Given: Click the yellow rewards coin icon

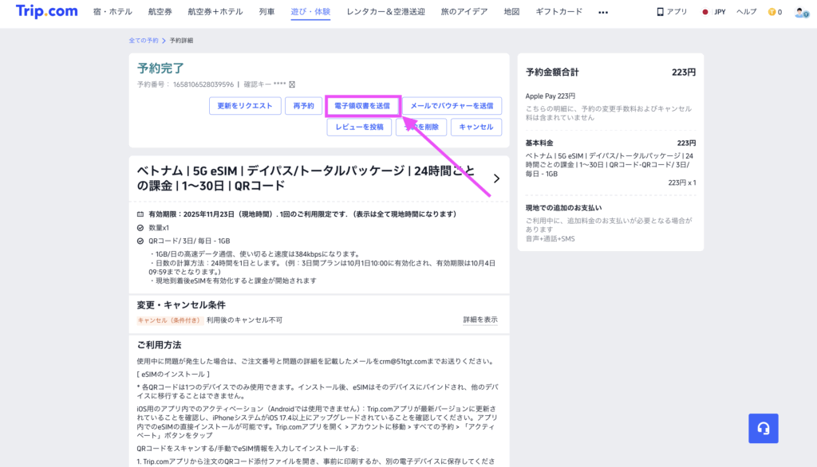Looking at the screenshot, I should (x=773, y=11).
